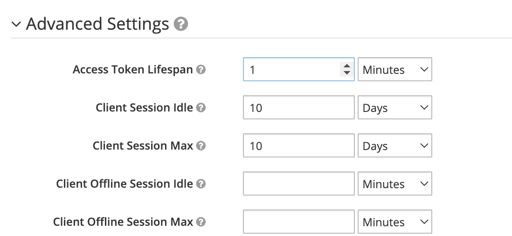Image resolution: width=512 pixels, height=236 pixels.
Task: Open Client Offline Session Max unit dropdown
Action: [x=394, y=222]
